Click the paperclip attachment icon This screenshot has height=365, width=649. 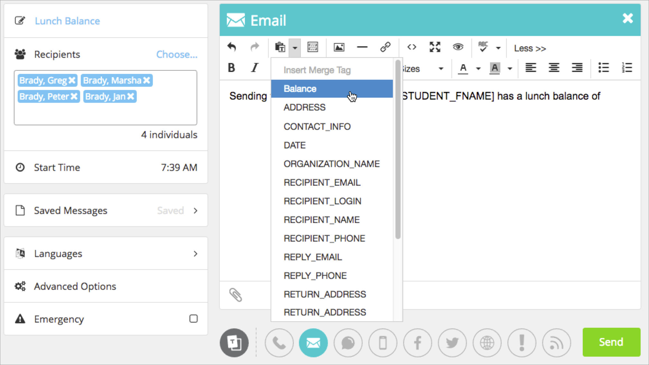(236, 295)
